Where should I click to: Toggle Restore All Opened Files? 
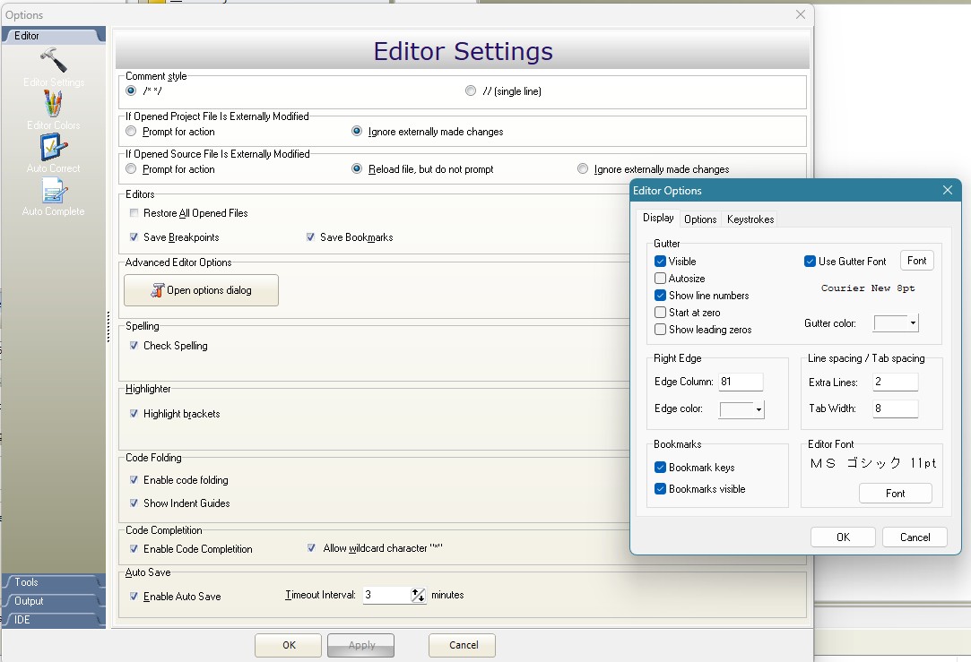pyautogui.click(x=134, y=213)
